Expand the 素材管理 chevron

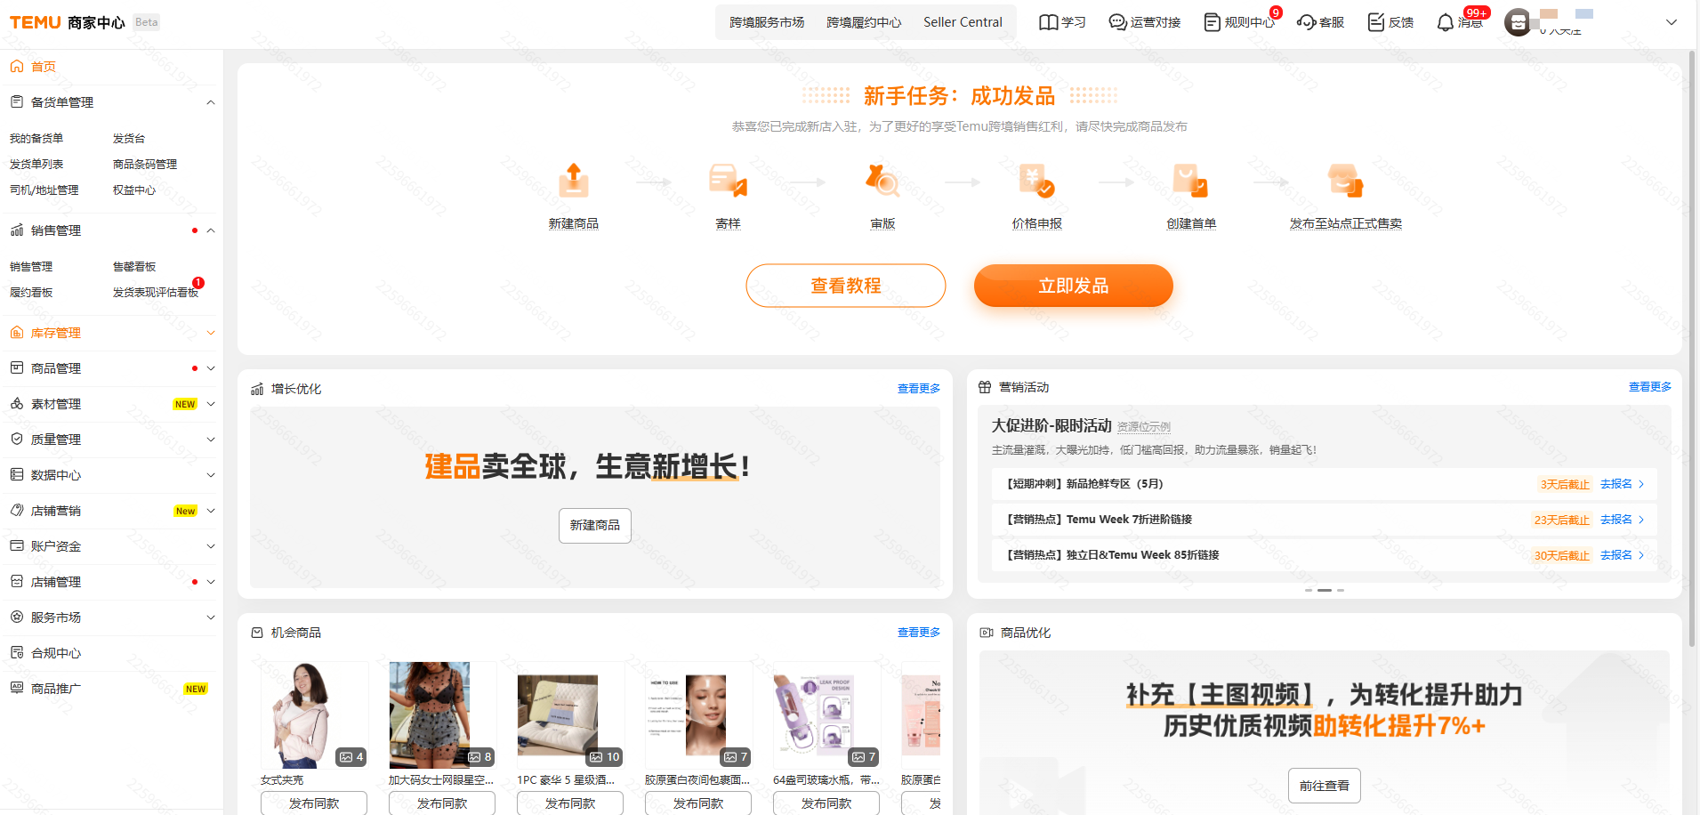(211, 404)
